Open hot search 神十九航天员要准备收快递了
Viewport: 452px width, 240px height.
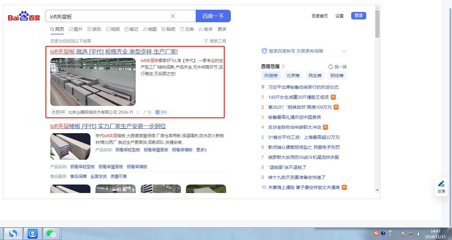[297, 177]
